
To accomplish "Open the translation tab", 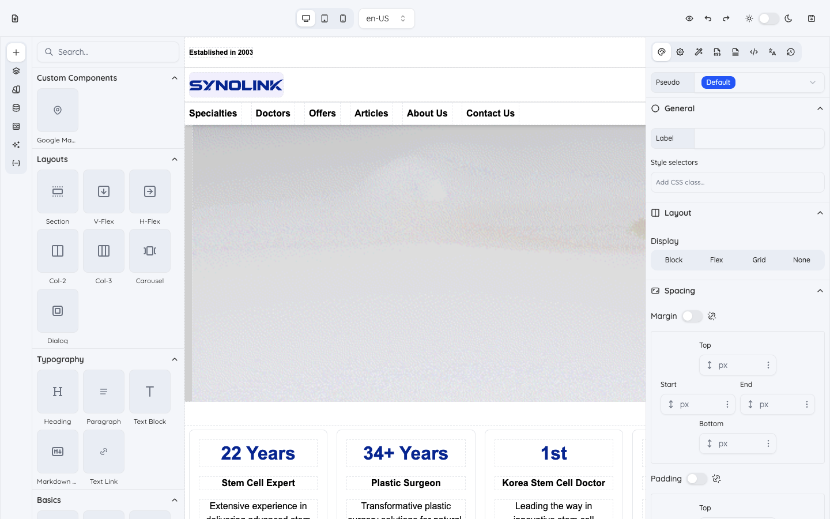I will point(772,52).
